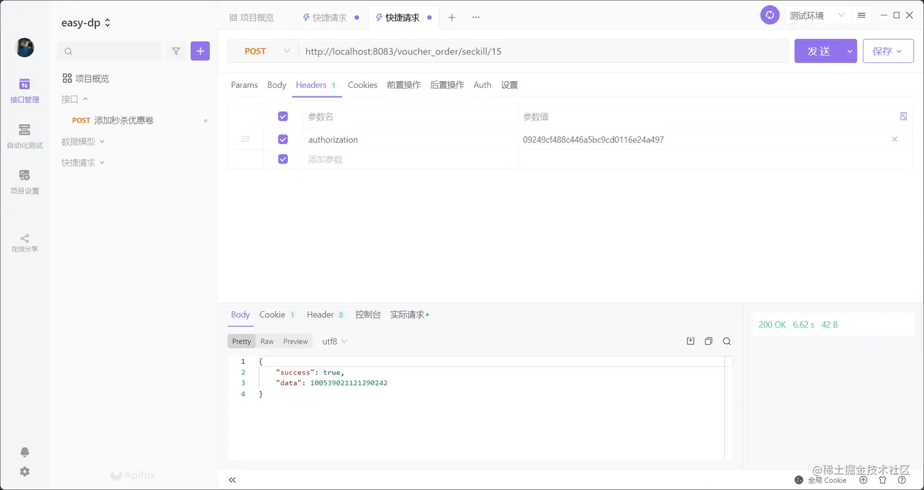Download the response body
This screenshot has width=924, height=490.
coord(690,341)
